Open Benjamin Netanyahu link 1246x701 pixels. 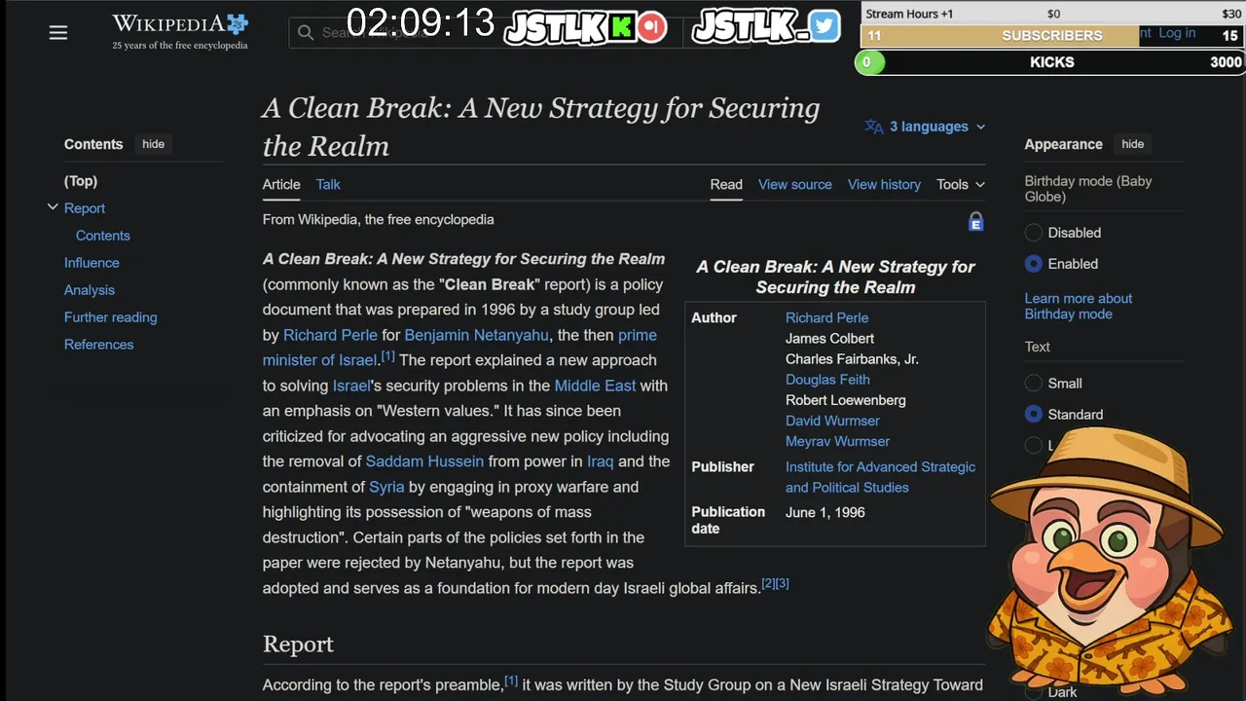tap(477, 335)
